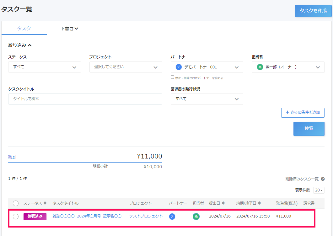Click the ¥11,000 amount in task row

tap(283, 216)
